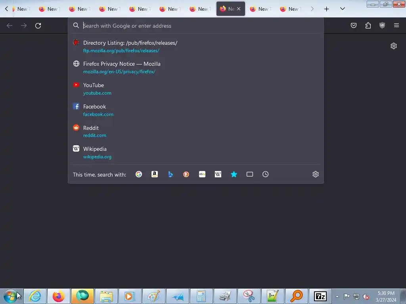This screenshot has width=406, height=304.
Task: Go forward one page
Action: [x=24, y=26]
